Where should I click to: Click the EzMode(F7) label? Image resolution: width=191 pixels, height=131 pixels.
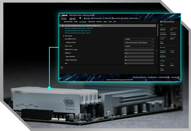(162, 77)
